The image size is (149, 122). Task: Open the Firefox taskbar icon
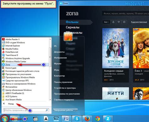87,119
